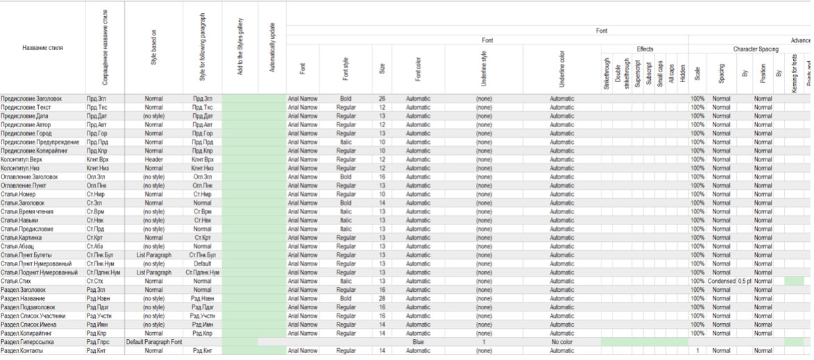The height and width of the screenshot is (360, 814).
Task: Select the 'Статья.Абзац' style name cell
Action: click(42, 246)
